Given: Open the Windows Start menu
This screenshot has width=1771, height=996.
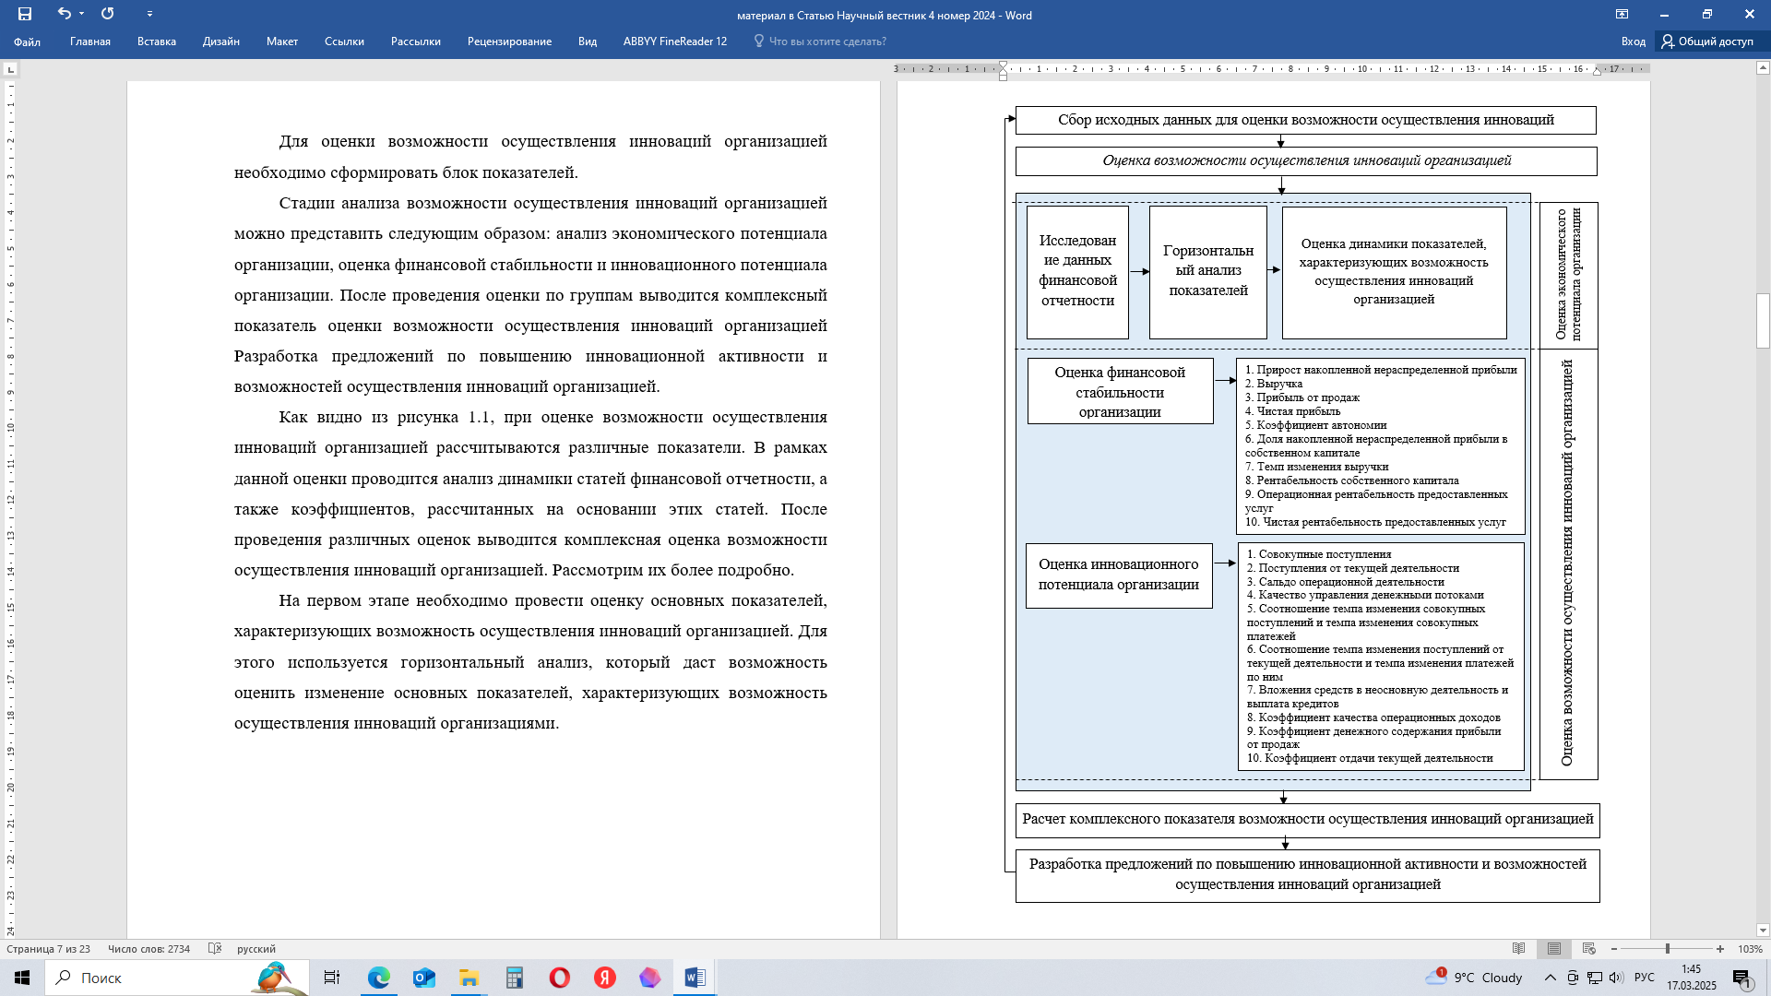Looking at the screenshot, I should pos(22,978).
